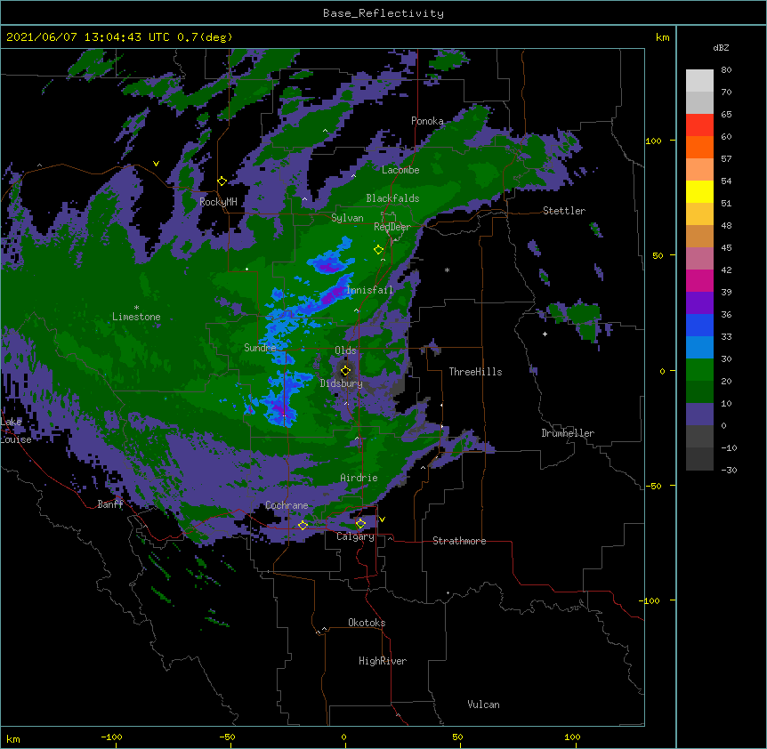
Task: Click the slate purple 0-10 dBZ legend swatch
Action: click(x=699, y=415)
